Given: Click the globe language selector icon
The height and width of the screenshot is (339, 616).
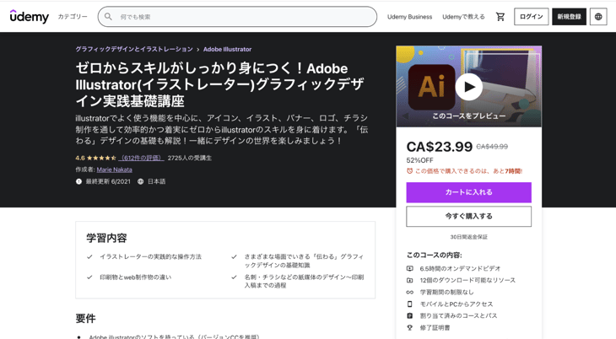Looking at the screenshot, I should click(598, 17).
